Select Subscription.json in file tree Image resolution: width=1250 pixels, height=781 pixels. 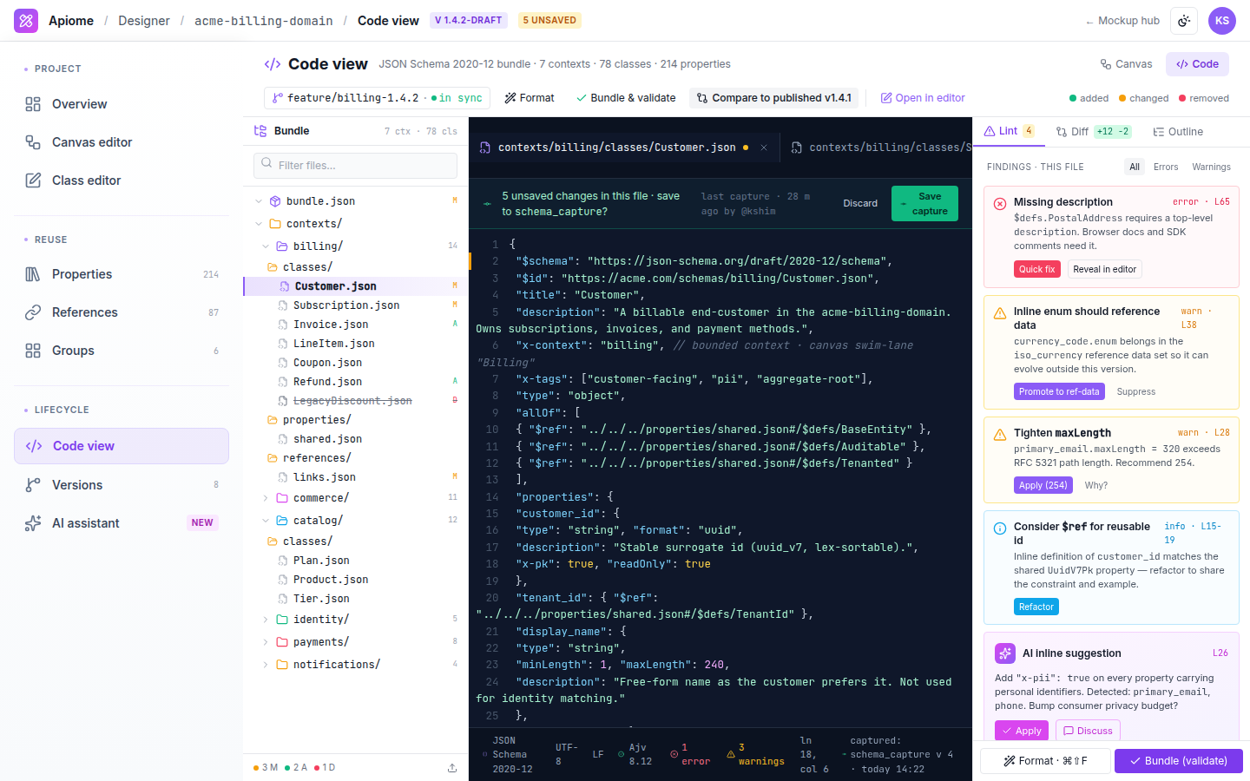point(356,305)
